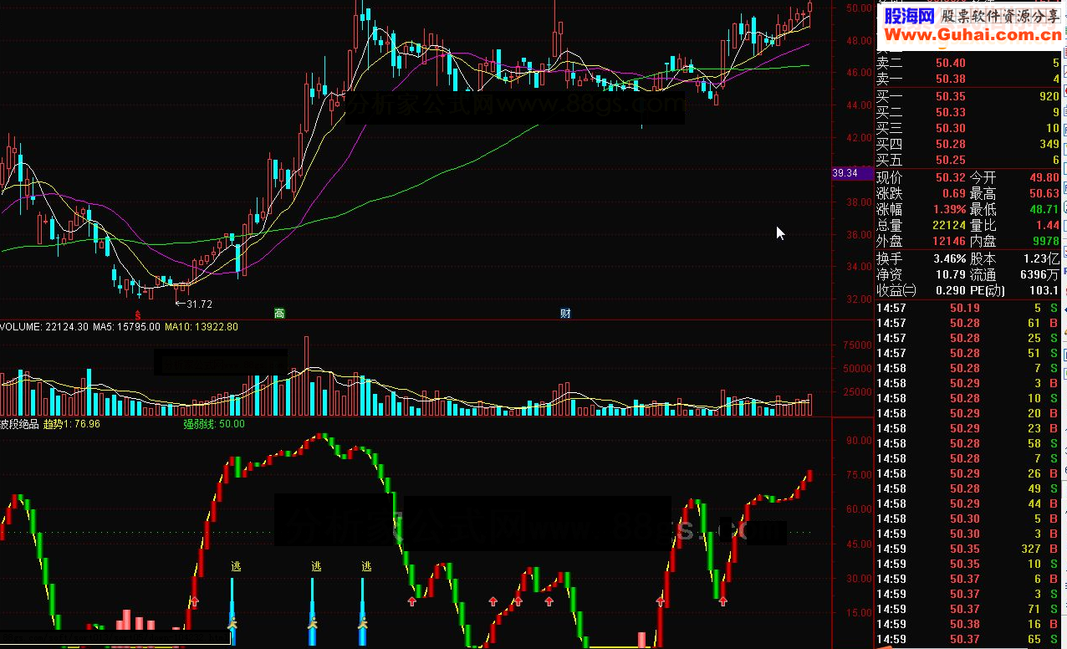Select the yellow MA10: 13922.80 label
The image size is (1067, 649).
pos(202,327)
